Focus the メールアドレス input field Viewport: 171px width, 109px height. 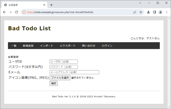point(74,72)
